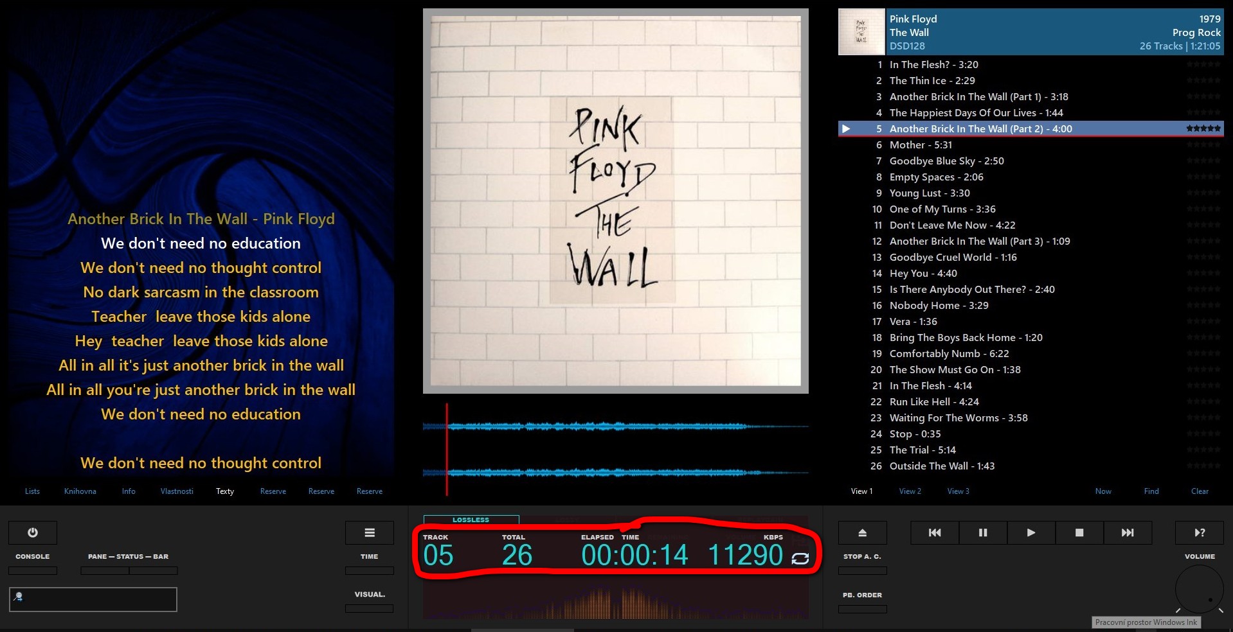Click The Wall thumbnail in the playlist header
The image size is (1233, 632).
click(861, 31)
